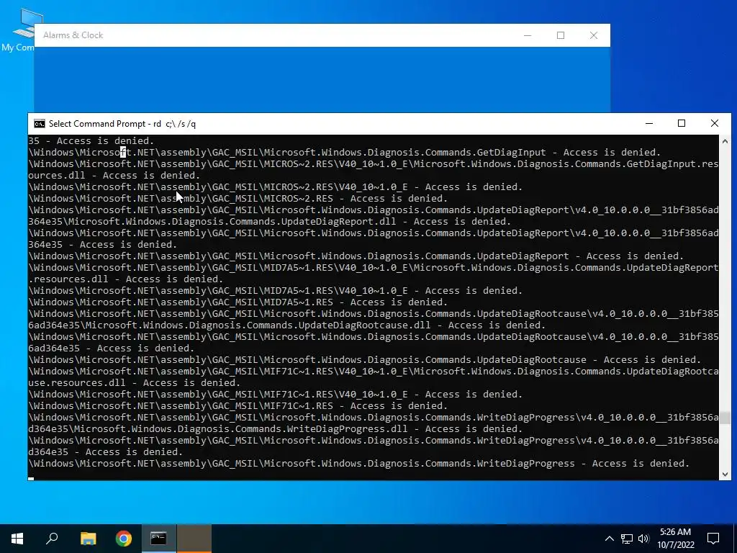737x553 pixels.
Task: Minimize the Alarms & Clock window
Action: click(x=528, y=35)
